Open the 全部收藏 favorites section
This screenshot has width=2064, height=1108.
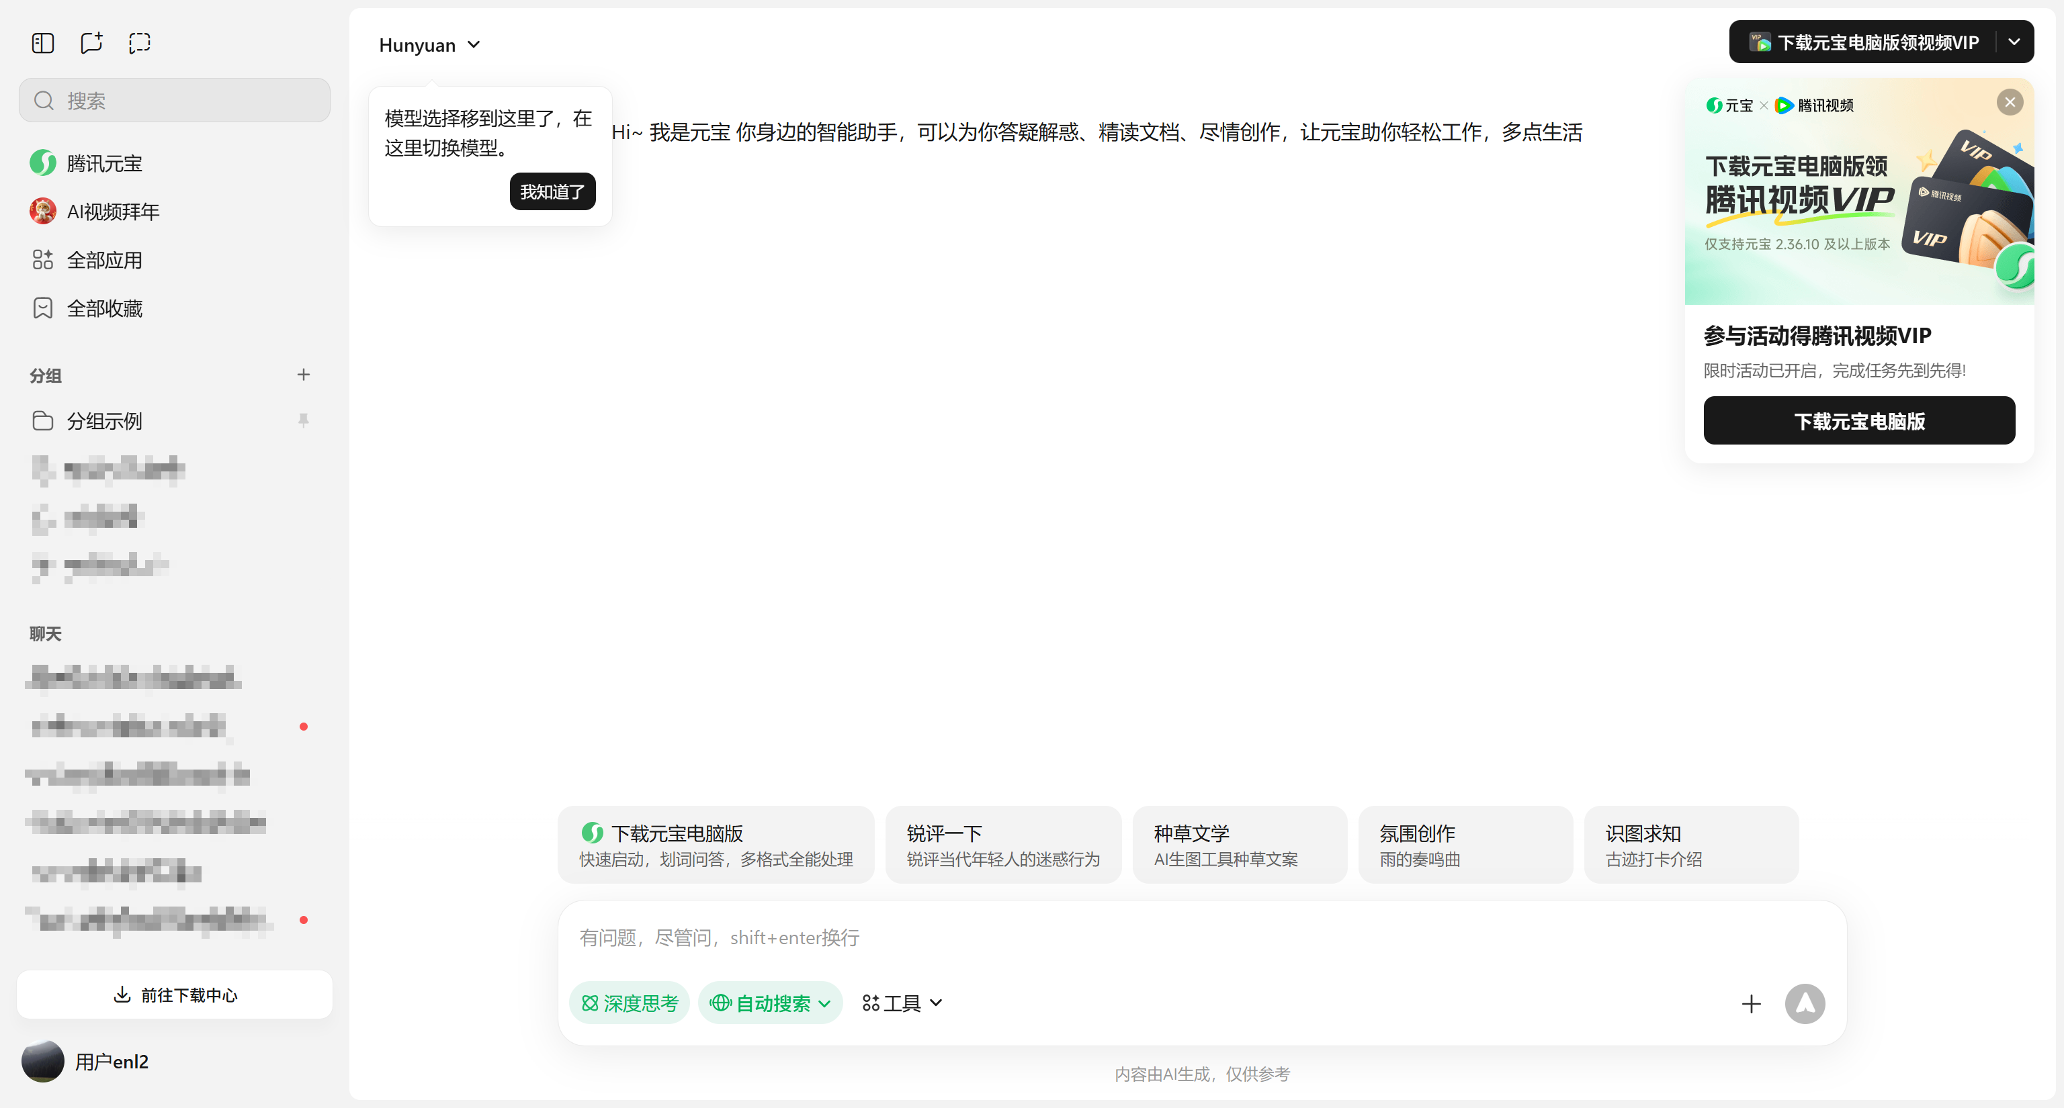[x=105, y=308]
